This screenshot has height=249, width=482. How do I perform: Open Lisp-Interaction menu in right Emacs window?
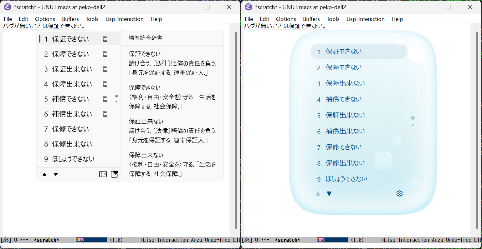point(366,19)
